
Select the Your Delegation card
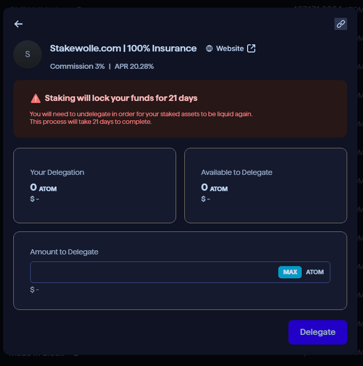(x=94, y=186)
